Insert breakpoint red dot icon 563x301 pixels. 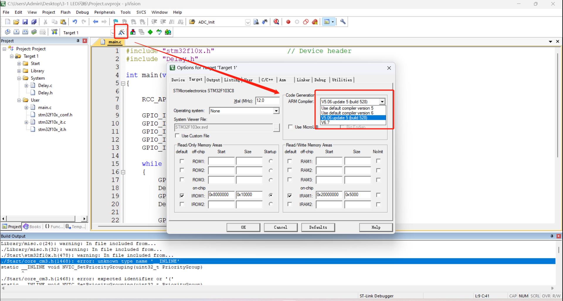tap(288, 22)
